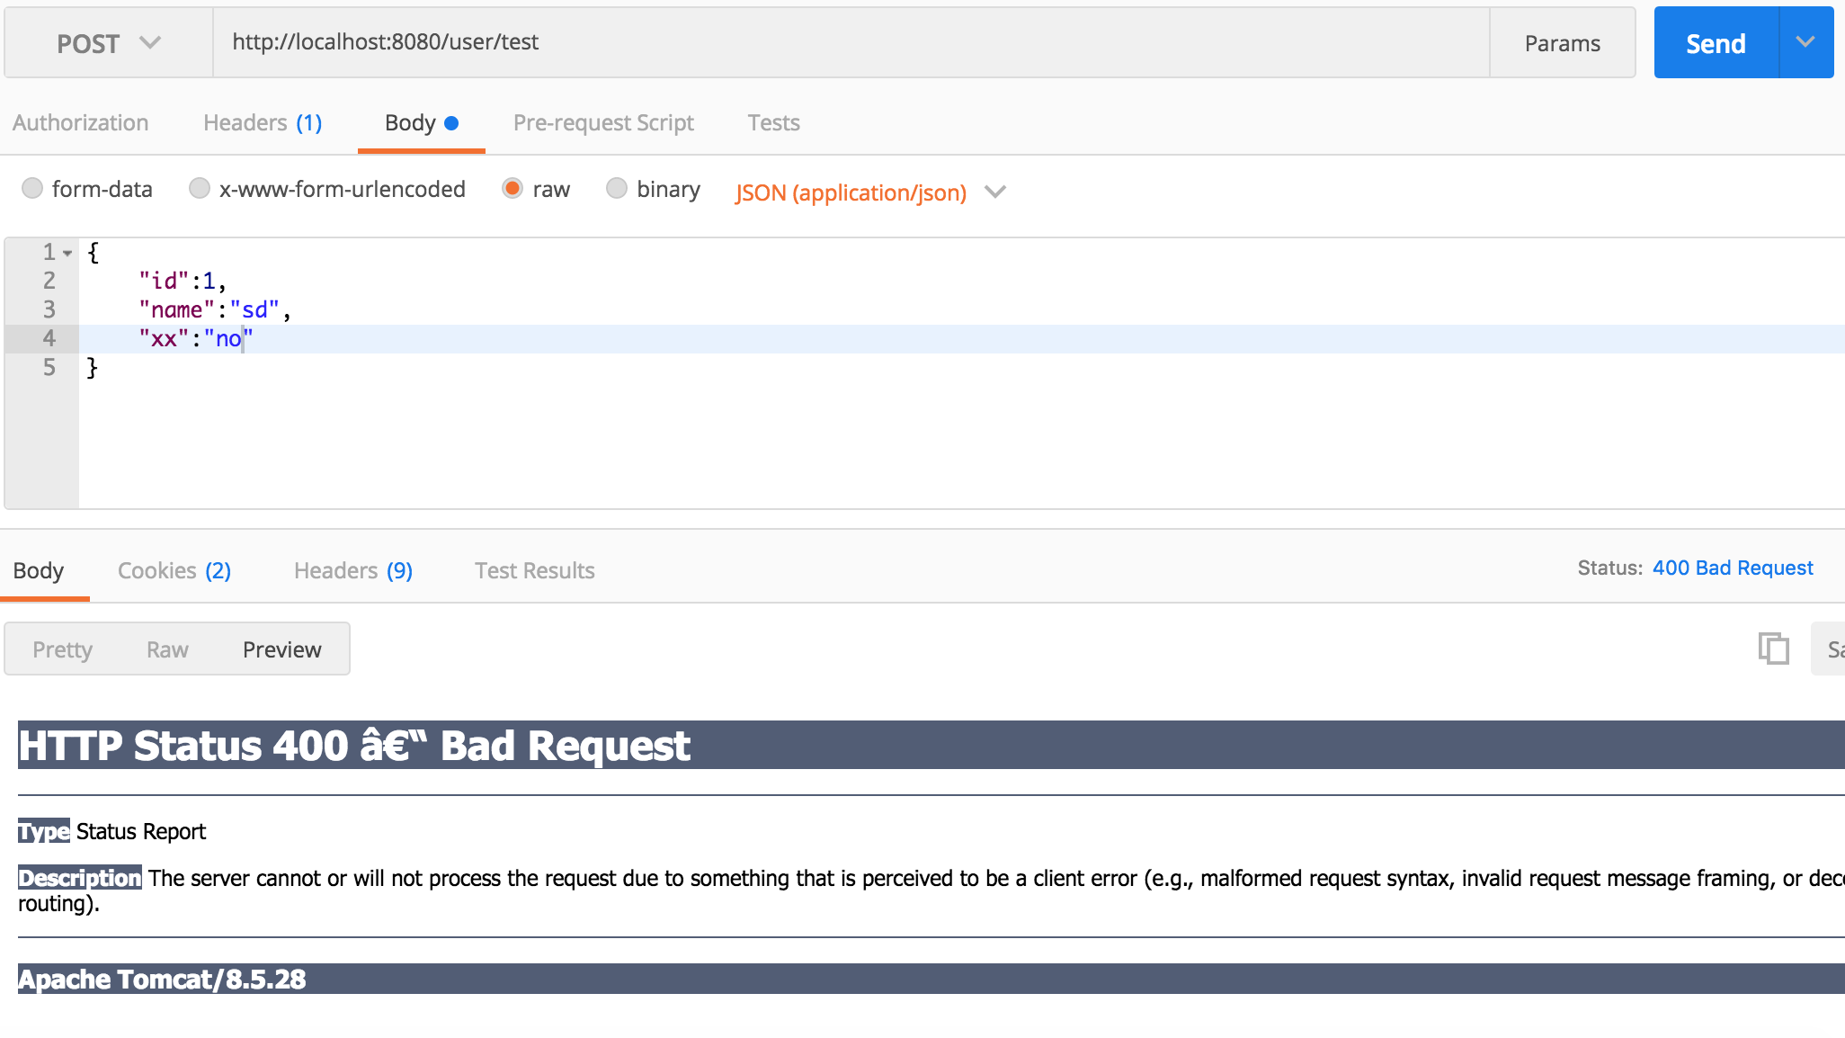1845x1038 pixels.
Task: Open the JSON (application/json) content type dropdown
Action: [869, 192]
